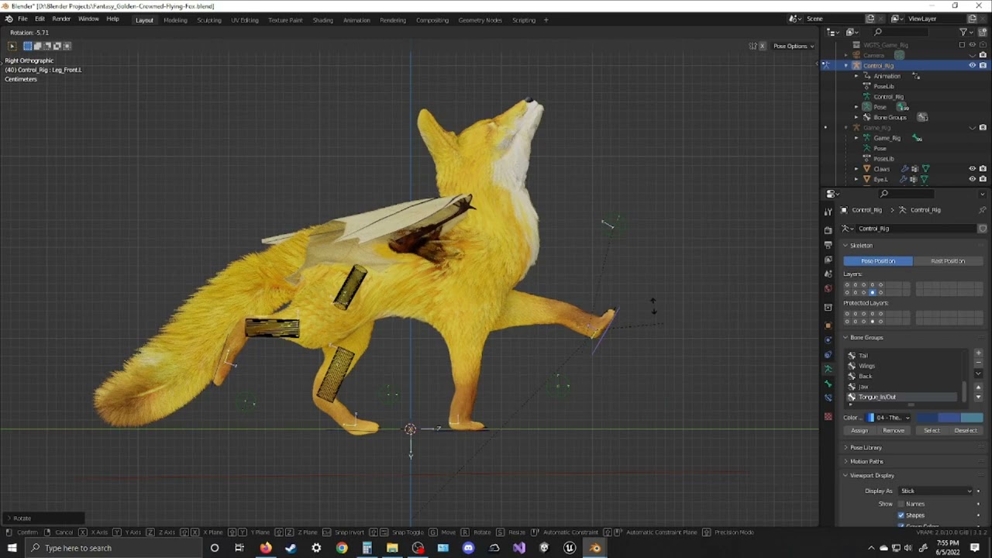
Task: Open the Render properties tab icon
Action: click(x=828, y=230)
